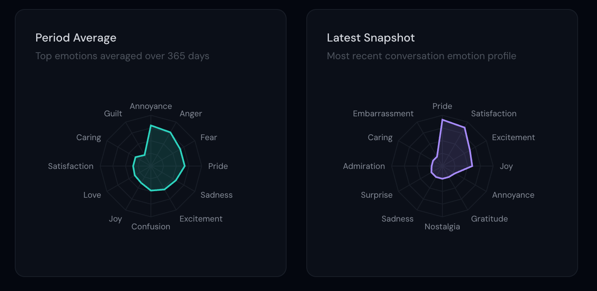The height and width of the screenshot is (291, 597).
Task: Click the Period Average card title
Action: (76, 38)
